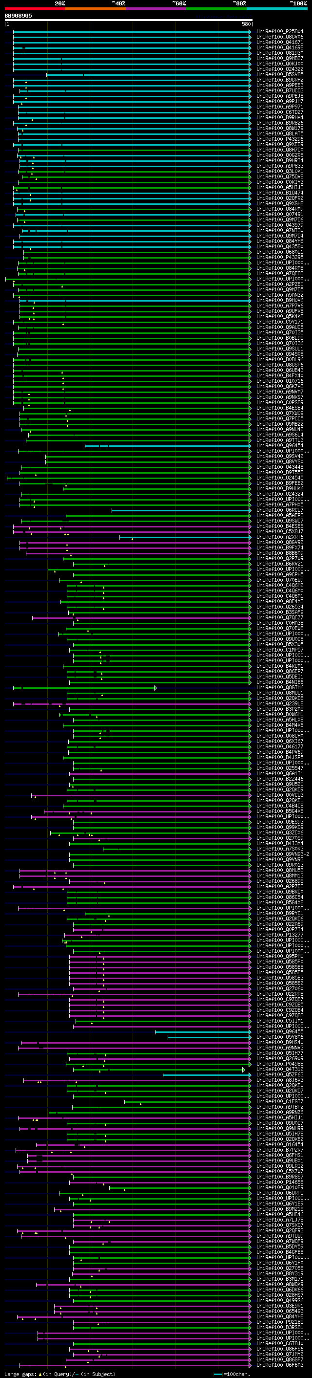Open hit UniRef100_P25804

(x=280, y=32)
